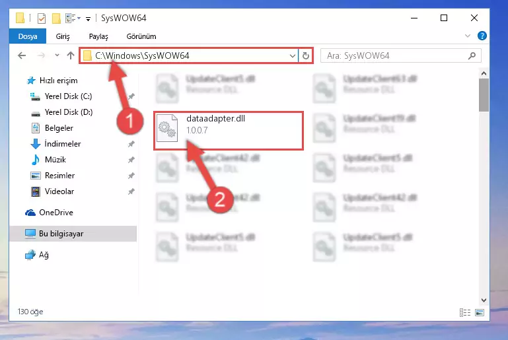Screen dimensions: 508x340
Task: Refresh the SysWOW64 folder view
Action: click(x=305, y=55)
